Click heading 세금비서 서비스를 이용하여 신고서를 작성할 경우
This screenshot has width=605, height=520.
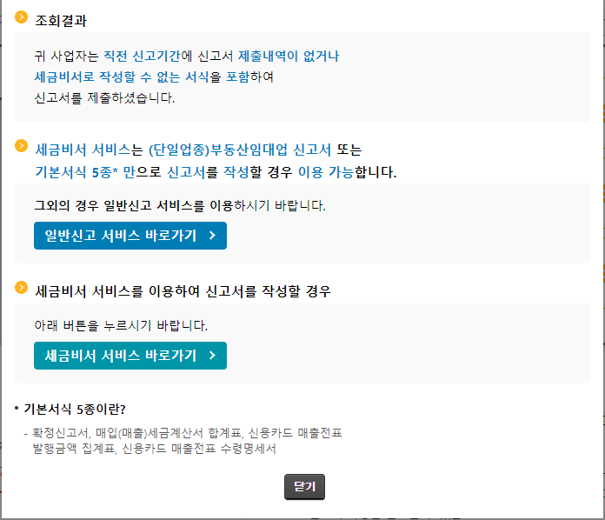[x=183, y=291]
